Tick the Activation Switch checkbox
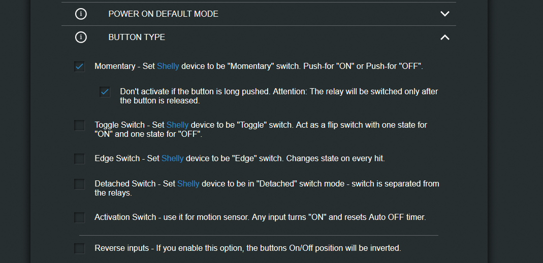The height and width of the screenshot is (263, 543). coord(79,217)
